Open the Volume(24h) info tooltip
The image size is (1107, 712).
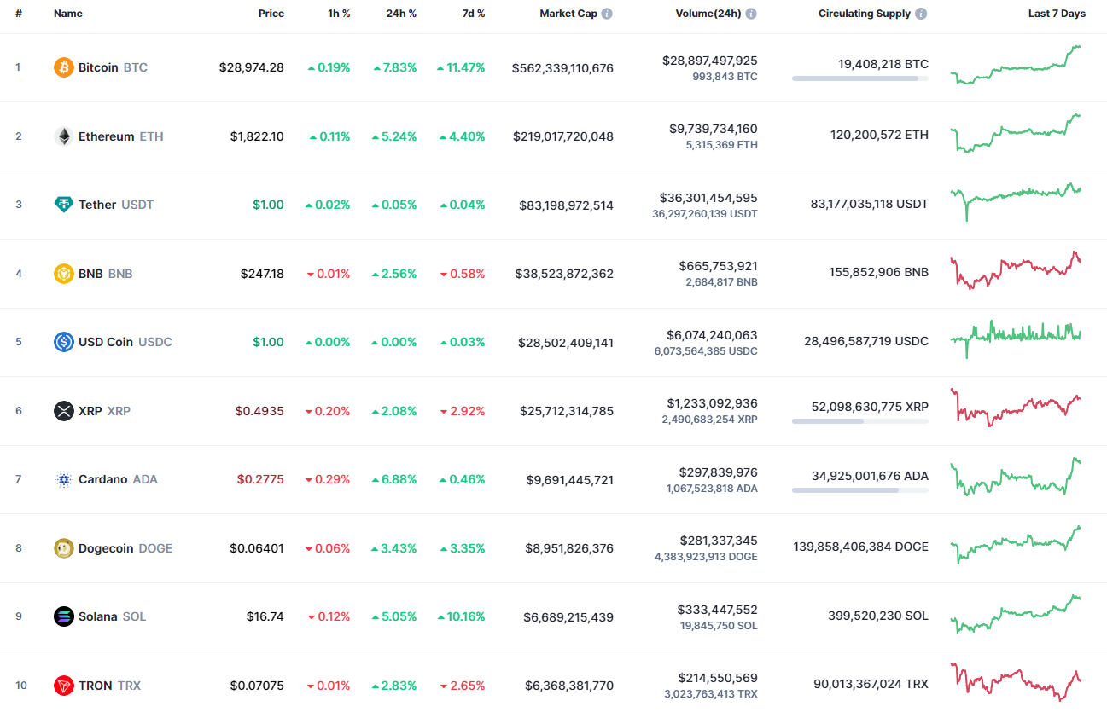coord(749,13)
